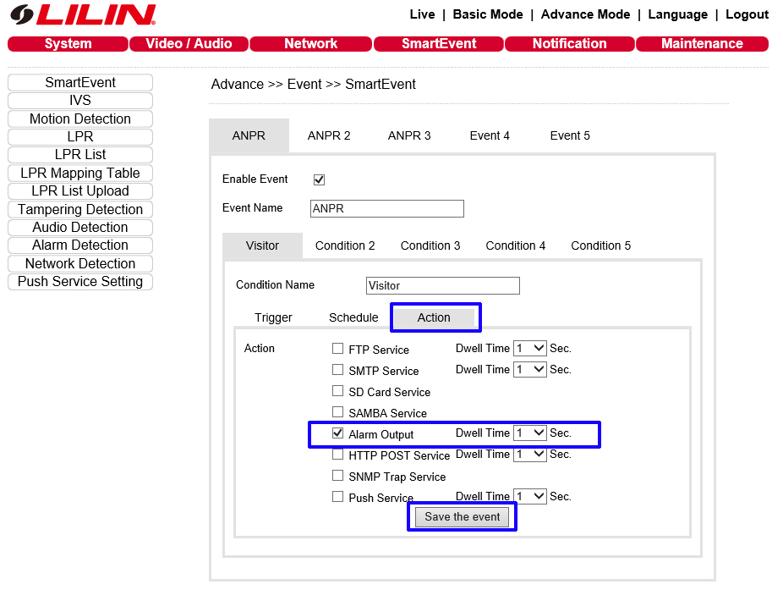Click the LILIN logo

(x=83, y=14)
